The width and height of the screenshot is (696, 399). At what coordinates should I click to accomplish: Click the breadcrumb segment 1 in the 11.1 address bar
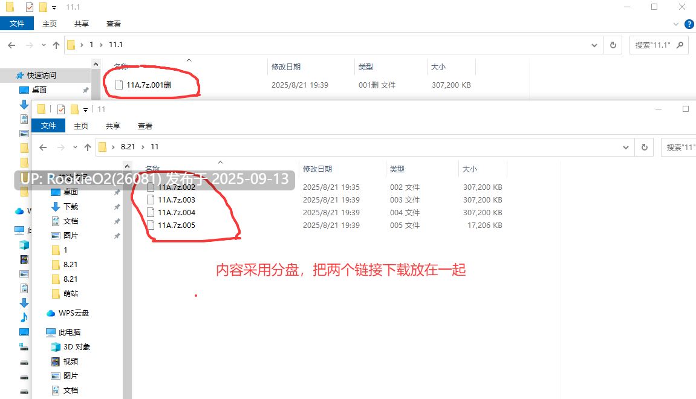tap(91, 44)
